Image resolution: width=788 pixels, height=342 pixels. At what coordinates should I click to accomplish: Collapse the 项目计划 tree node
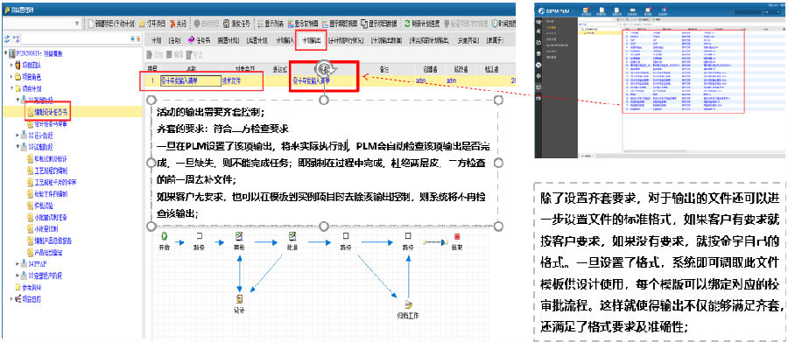coord(11,89)
